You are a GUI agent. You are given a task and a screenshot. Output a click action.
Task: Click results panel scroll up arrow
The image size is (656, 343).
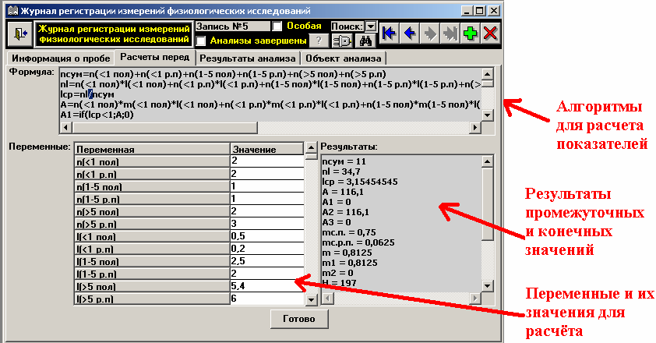488,161
